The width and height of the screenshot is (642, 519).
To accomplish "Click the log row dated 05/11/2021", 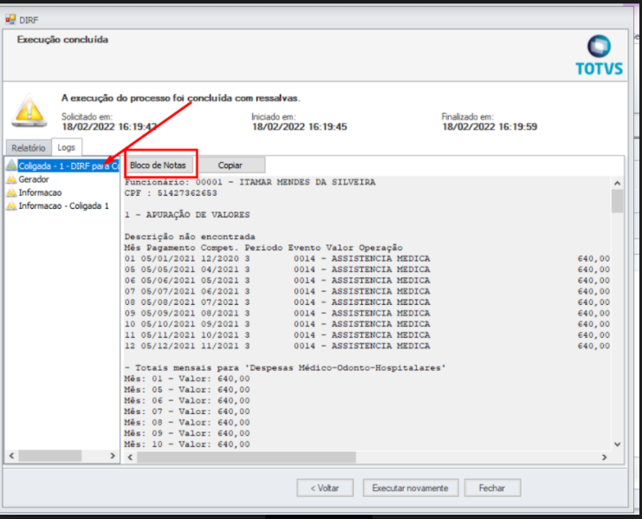I will pos(367,334).
